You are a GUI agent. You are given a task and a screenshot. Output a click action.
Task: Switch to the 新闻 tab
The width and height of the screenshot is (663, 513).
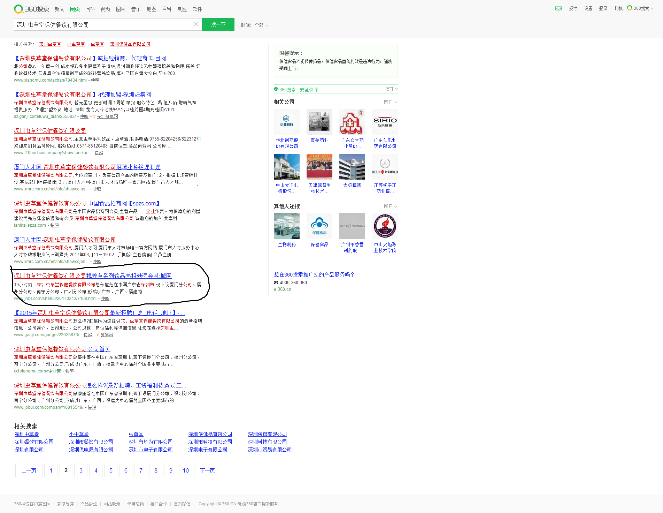point(59,9)
